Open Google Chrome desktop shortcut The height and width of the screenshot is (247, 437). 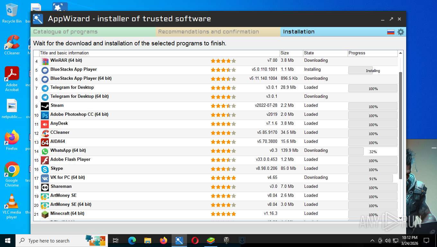(12, 175)
